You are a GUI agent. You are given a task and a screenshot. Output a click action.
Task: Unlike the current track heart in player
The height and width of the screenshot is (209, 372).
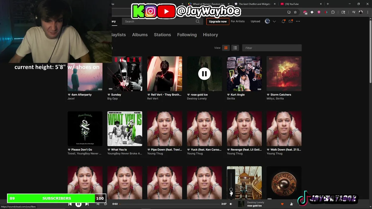(x=282, y=204)
